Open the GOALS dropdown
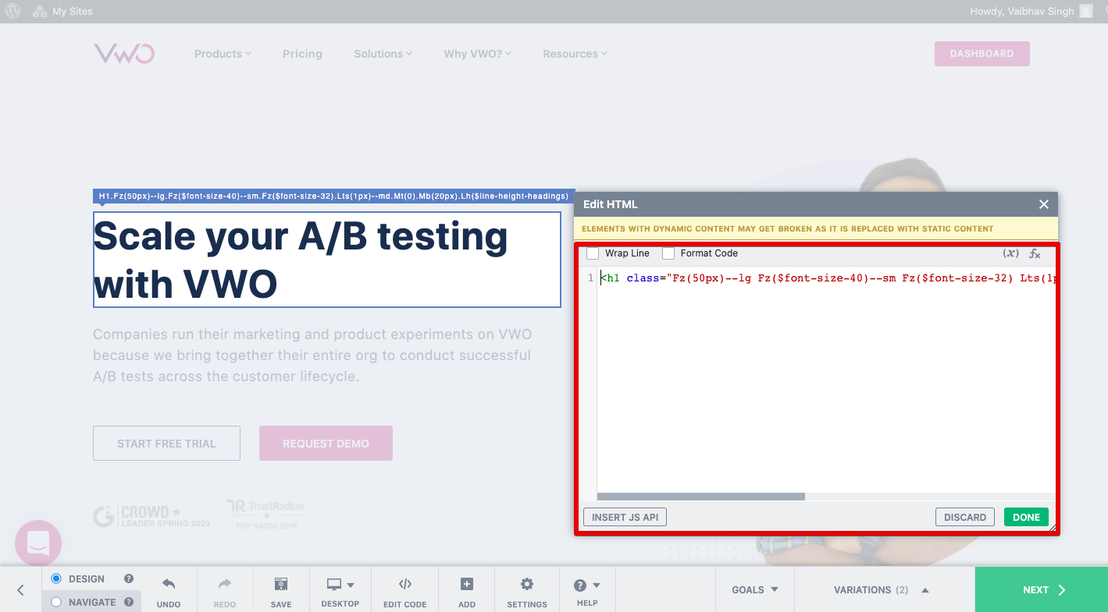The width and height of the screenshot is (1108, 612). 755,590
